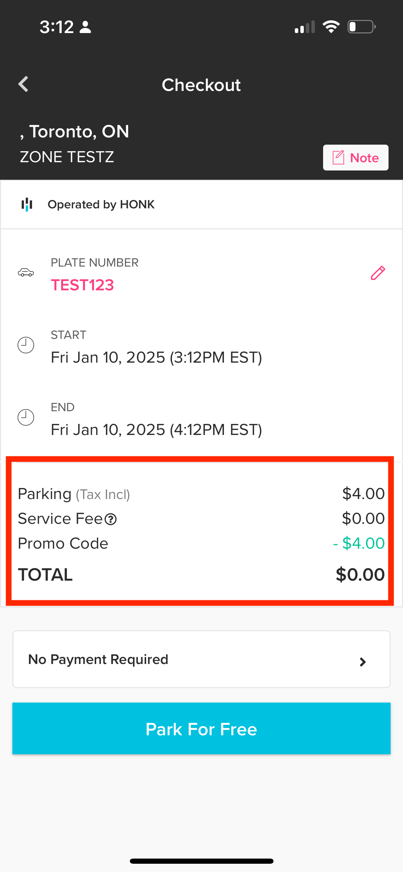Tap the start date Fri Jan 10 3:12PM

(156, 357)
